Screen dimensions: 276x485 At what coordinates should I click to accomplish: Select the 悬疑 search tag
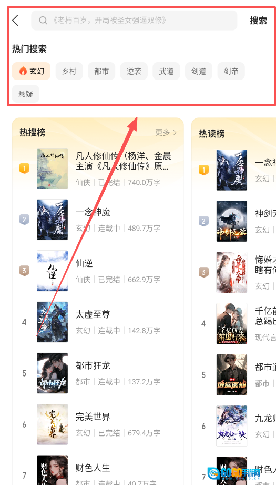(26, 94)
